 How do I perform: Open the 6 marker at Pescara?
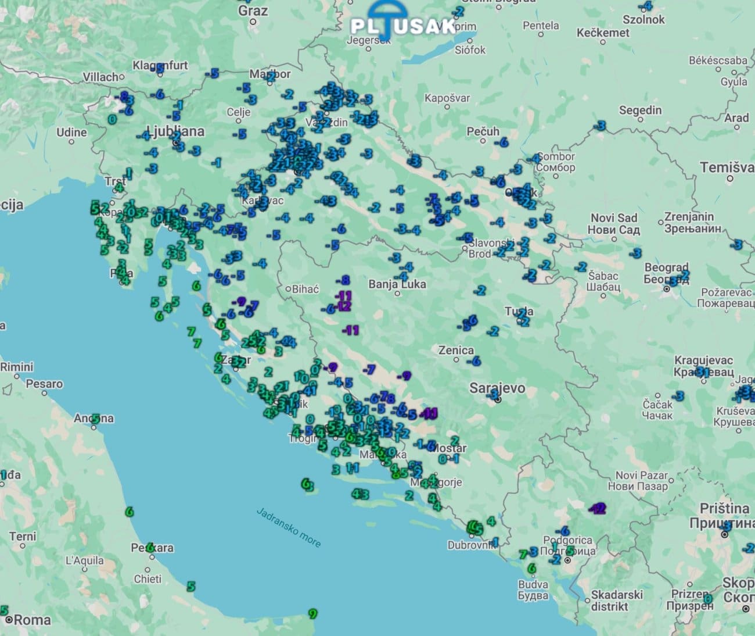(150, 547)
